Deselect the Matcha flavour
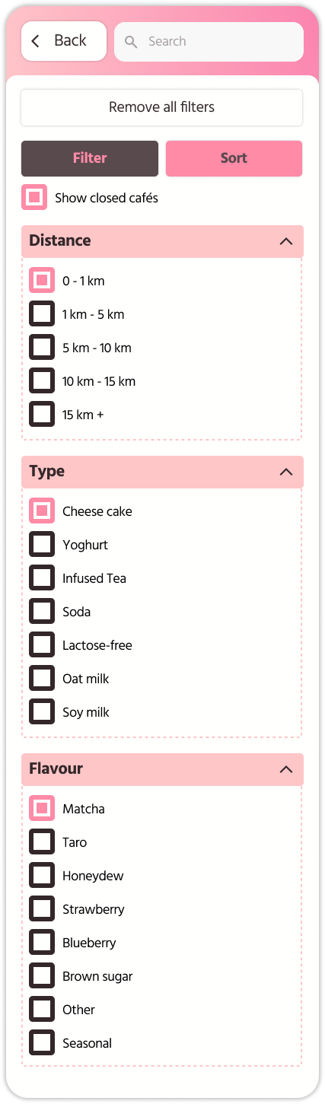 [x=42, y=808]
